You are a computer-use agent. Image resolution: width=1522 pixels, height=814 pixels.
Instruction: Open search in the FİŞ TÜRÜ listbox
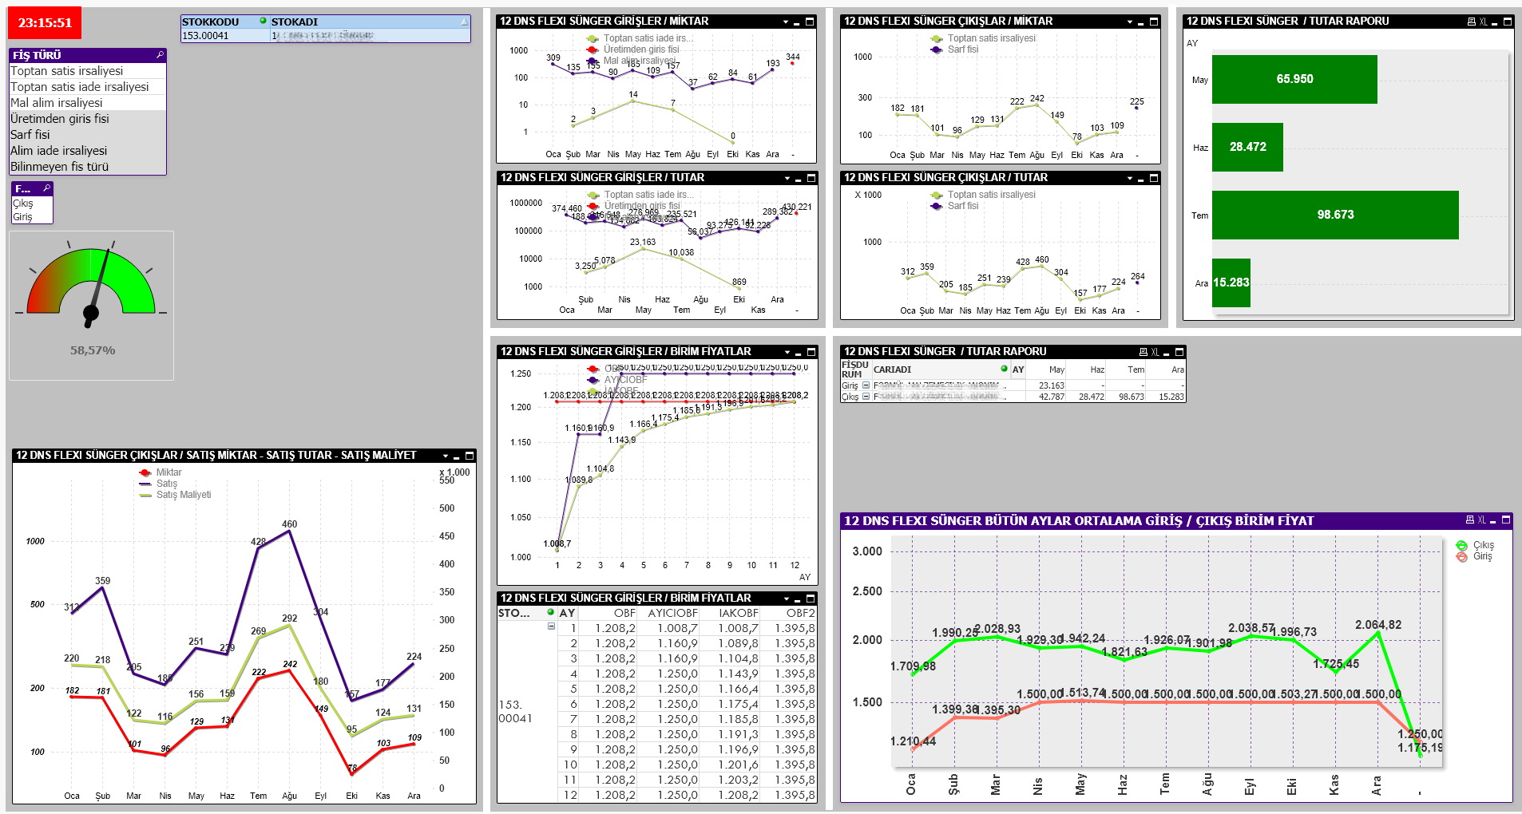pos(160,55)
